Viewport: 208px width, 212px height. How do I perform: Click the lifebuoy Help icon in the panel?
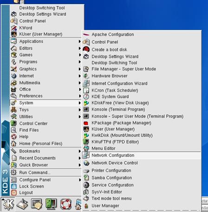click(66, 204)
